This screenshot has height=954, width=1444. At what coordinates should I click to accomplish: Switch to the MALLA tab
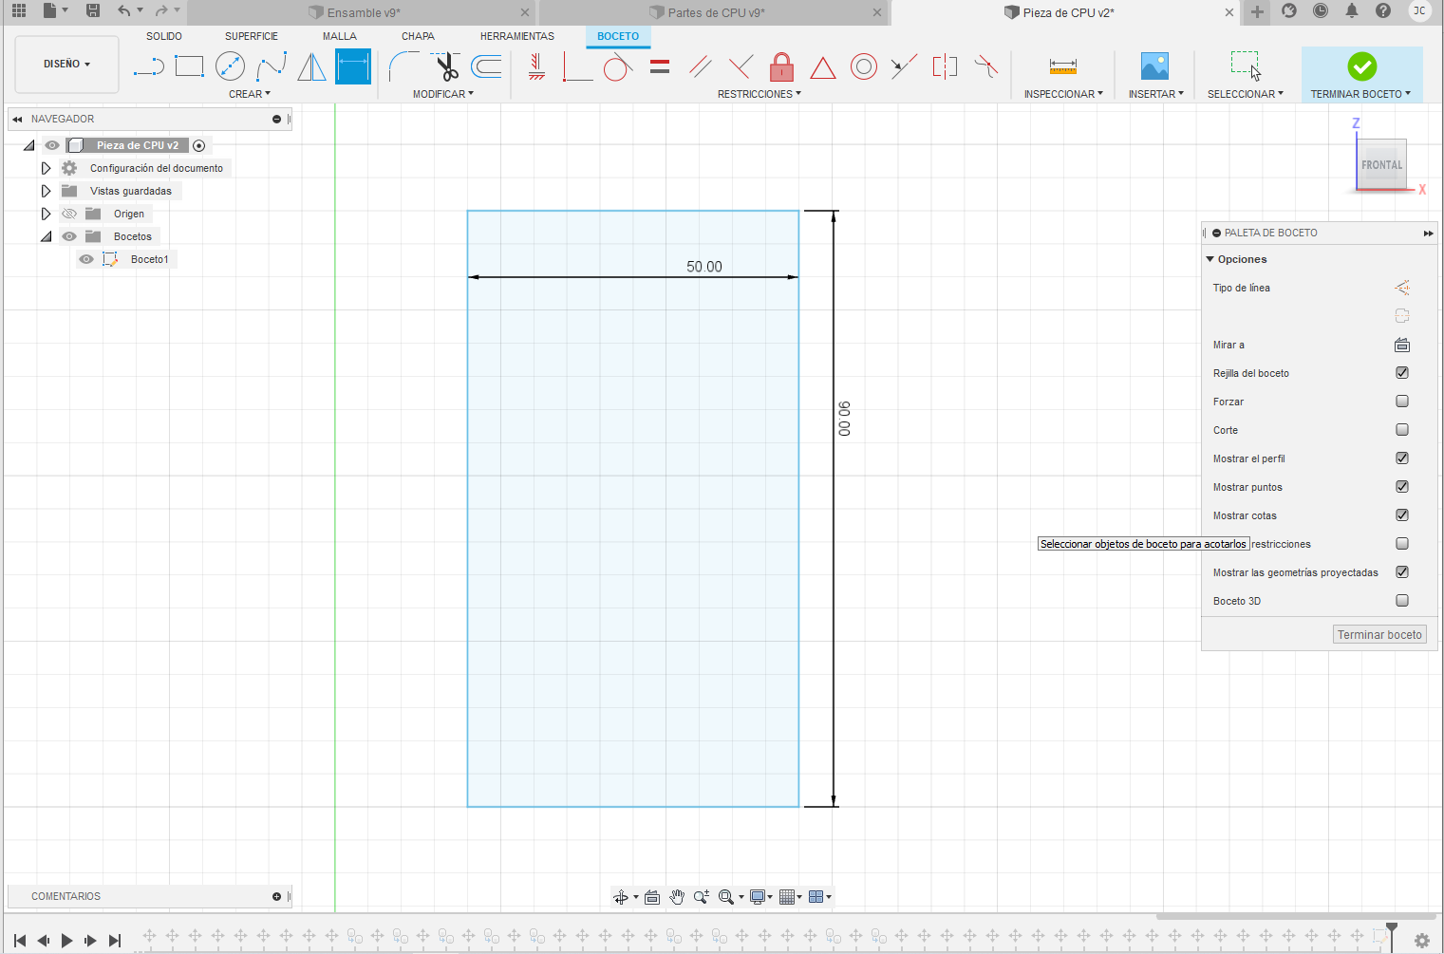pyautogui.click(x=340, y=36)
